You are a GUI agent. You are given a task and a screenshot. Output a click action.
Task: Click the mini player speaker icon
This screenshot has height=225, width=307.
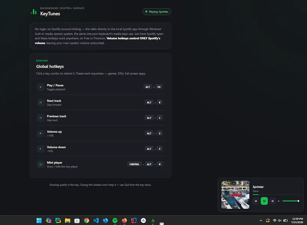click(279, 201)
